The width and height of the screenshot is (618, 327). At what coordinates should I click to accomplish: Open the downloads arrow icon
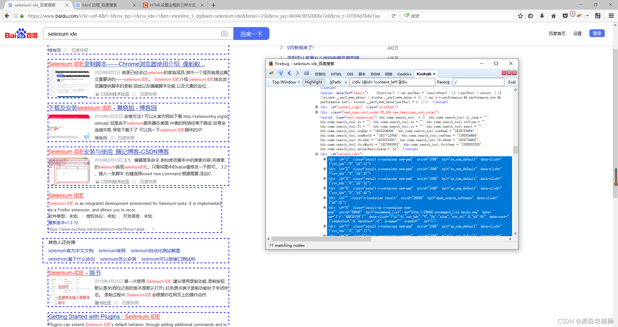point(542,16)
